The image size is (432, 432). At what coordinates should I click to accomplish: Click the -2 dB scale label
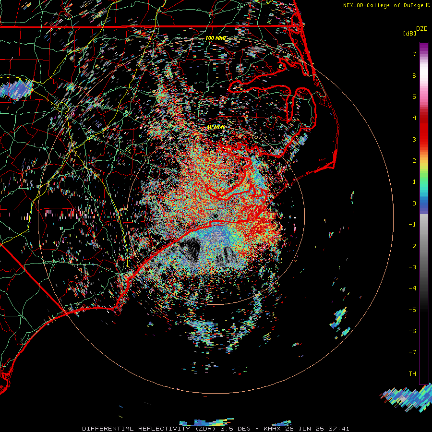click(x=412, y=246)
